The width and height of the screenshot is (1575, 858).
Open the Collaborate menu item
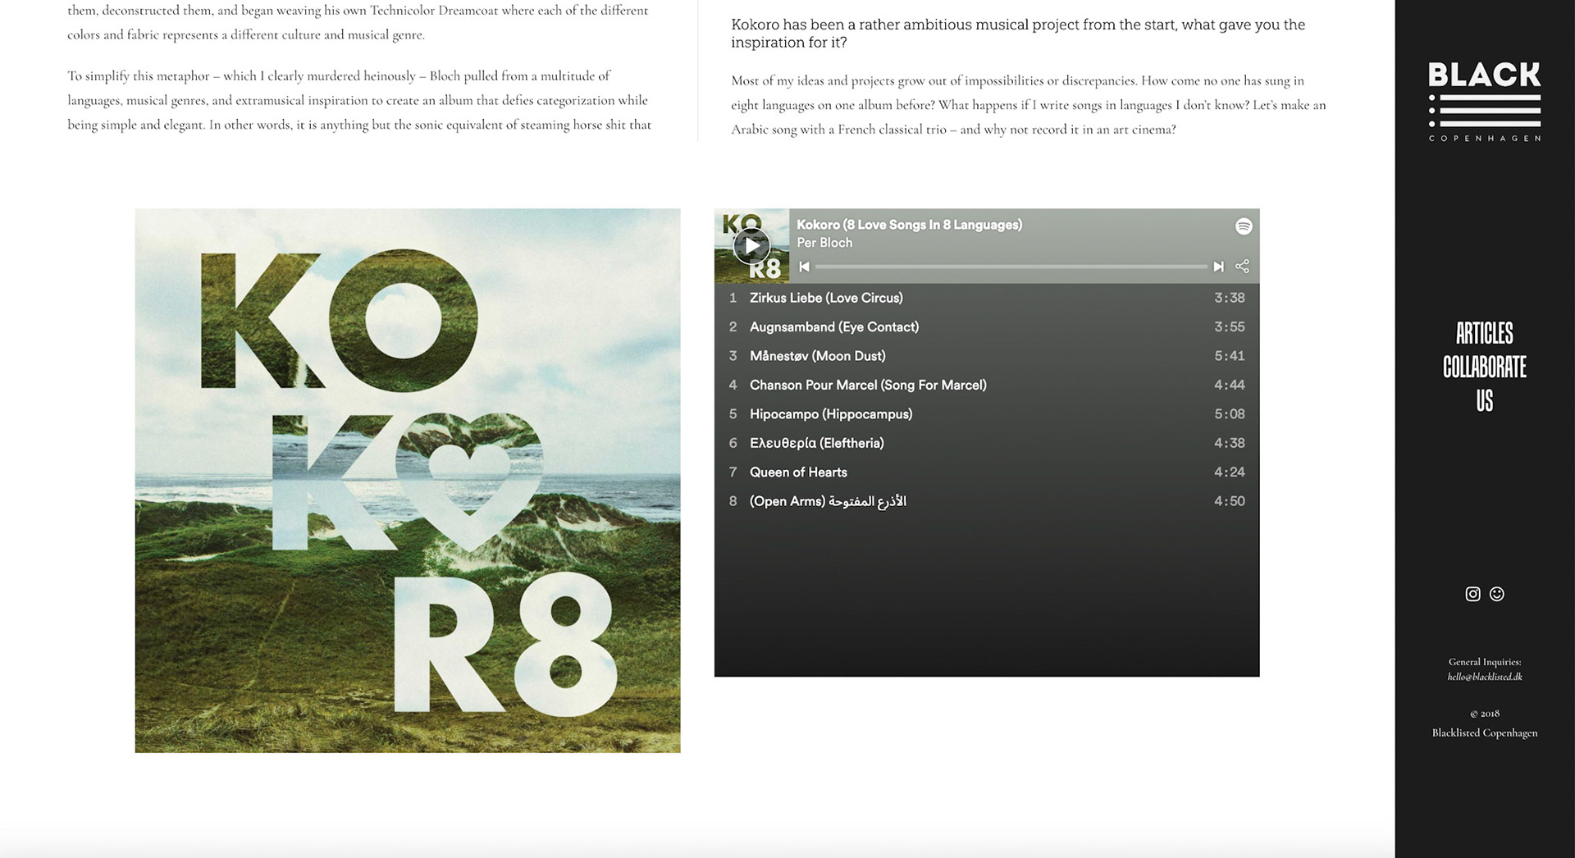coord(1485,367)
